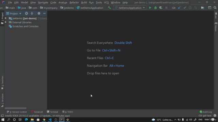Select JwtDemoApplication breadcrumb
Screen dimensions: 218x122
[90, 8]
